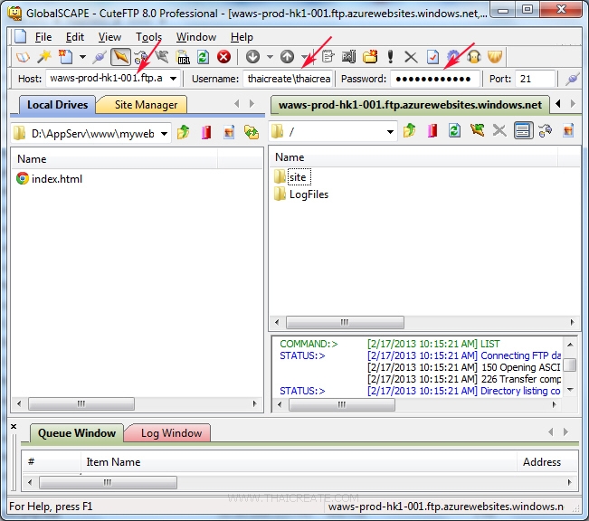
Task: Click the remote file list horizontal scrollbar
Action: point(345,322)
